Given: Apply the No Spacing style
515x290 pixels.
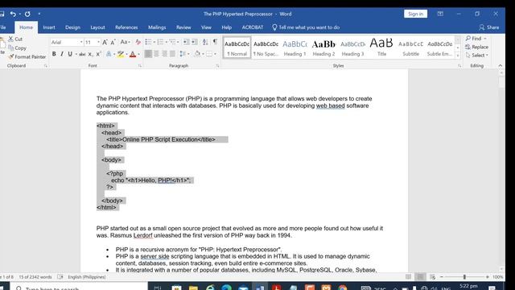Looking at the screenshot, I should tap(266, 48).
